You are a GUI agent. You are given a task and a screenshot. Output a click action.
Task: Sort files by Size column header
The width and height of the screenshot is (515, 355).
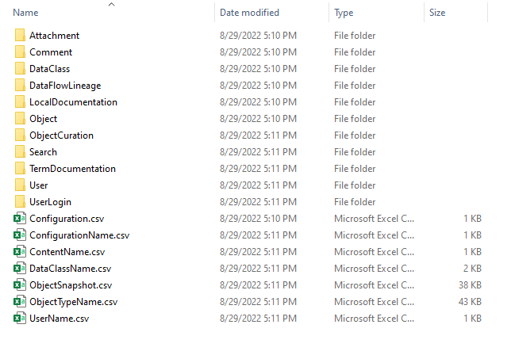click(437, 13)
